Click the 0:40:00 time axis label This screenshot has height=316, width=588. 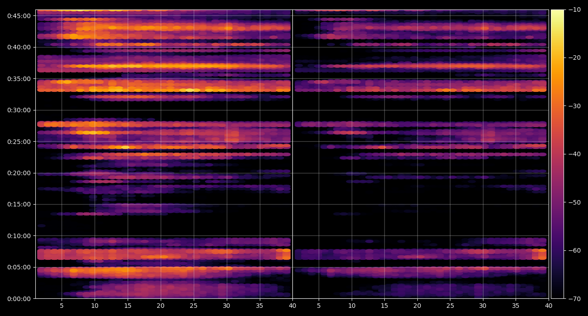(19, 47)
